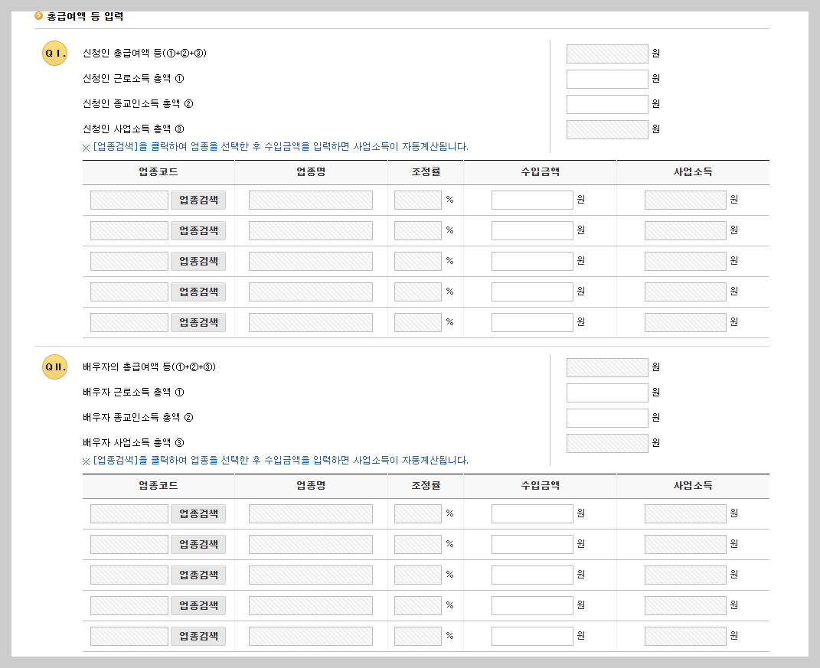Click 업종검색 button in Q I second row
Image resolution: width=820 pixels, height=668 pixels.
[x=198, y=230]
